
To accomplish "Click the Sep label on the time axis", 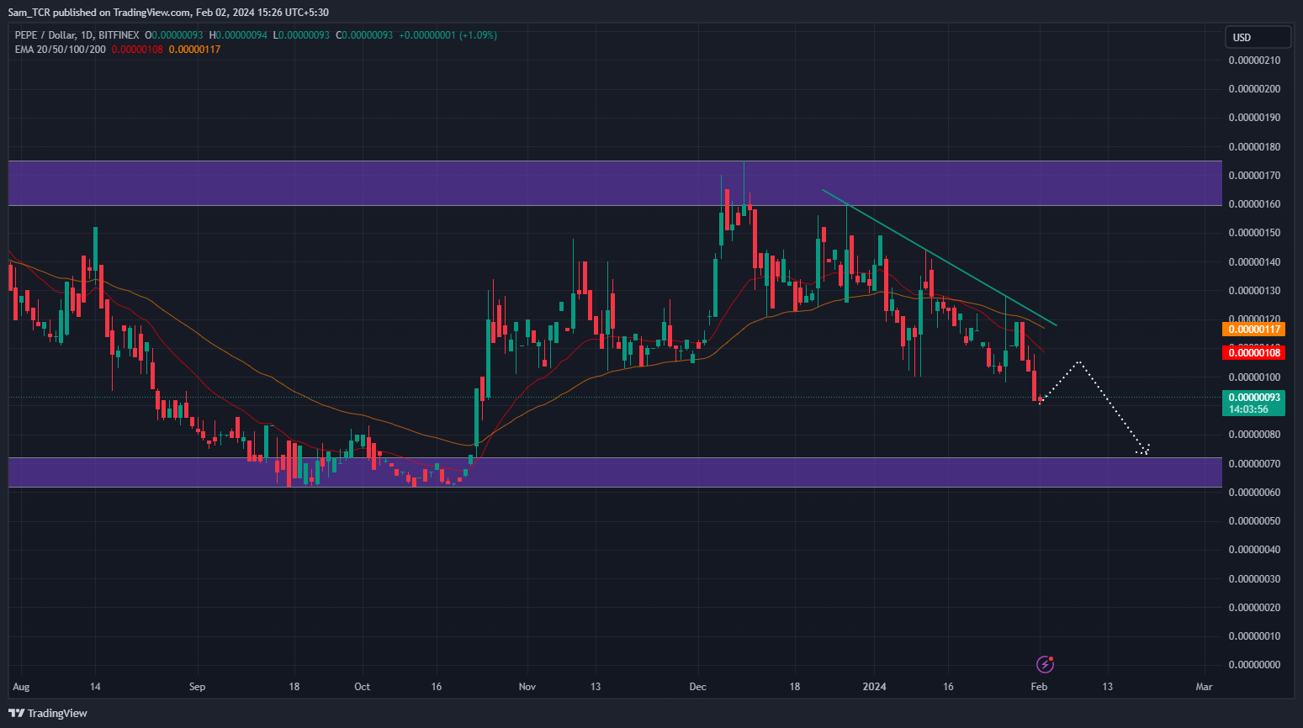I will pos(197,687).
